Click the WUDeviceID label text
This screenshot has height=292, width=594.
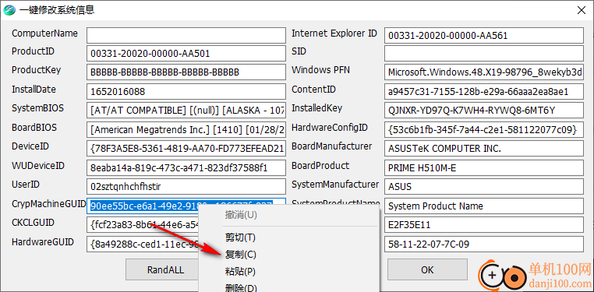[38, 166]
